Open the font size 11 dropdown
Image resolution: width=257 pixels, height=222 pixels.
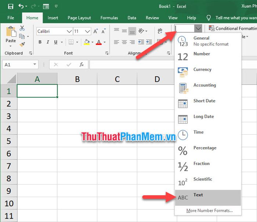coord(87,31)
